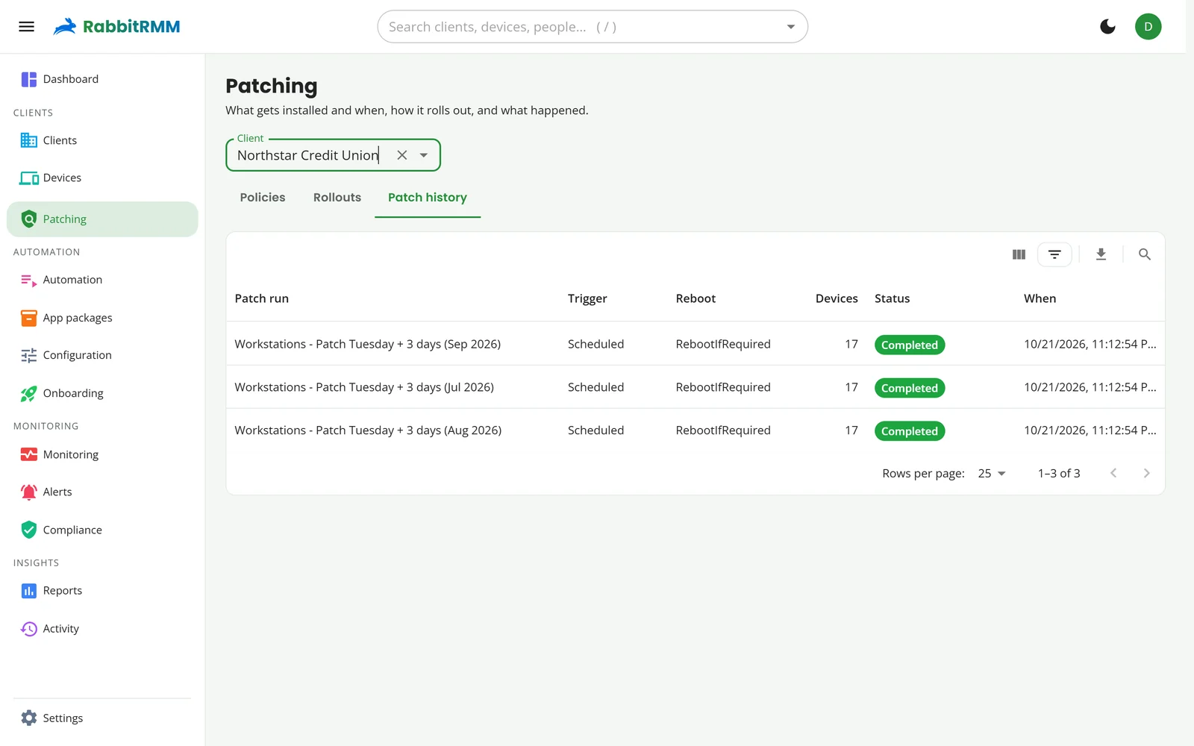Sort by When column header

(x=1040, y=298)
